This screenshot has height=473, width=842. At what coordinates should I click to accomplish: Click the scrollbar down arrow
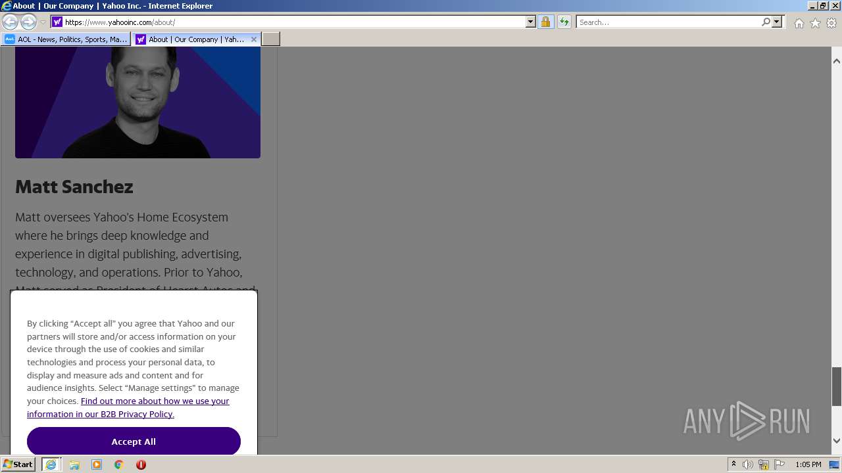837,441
